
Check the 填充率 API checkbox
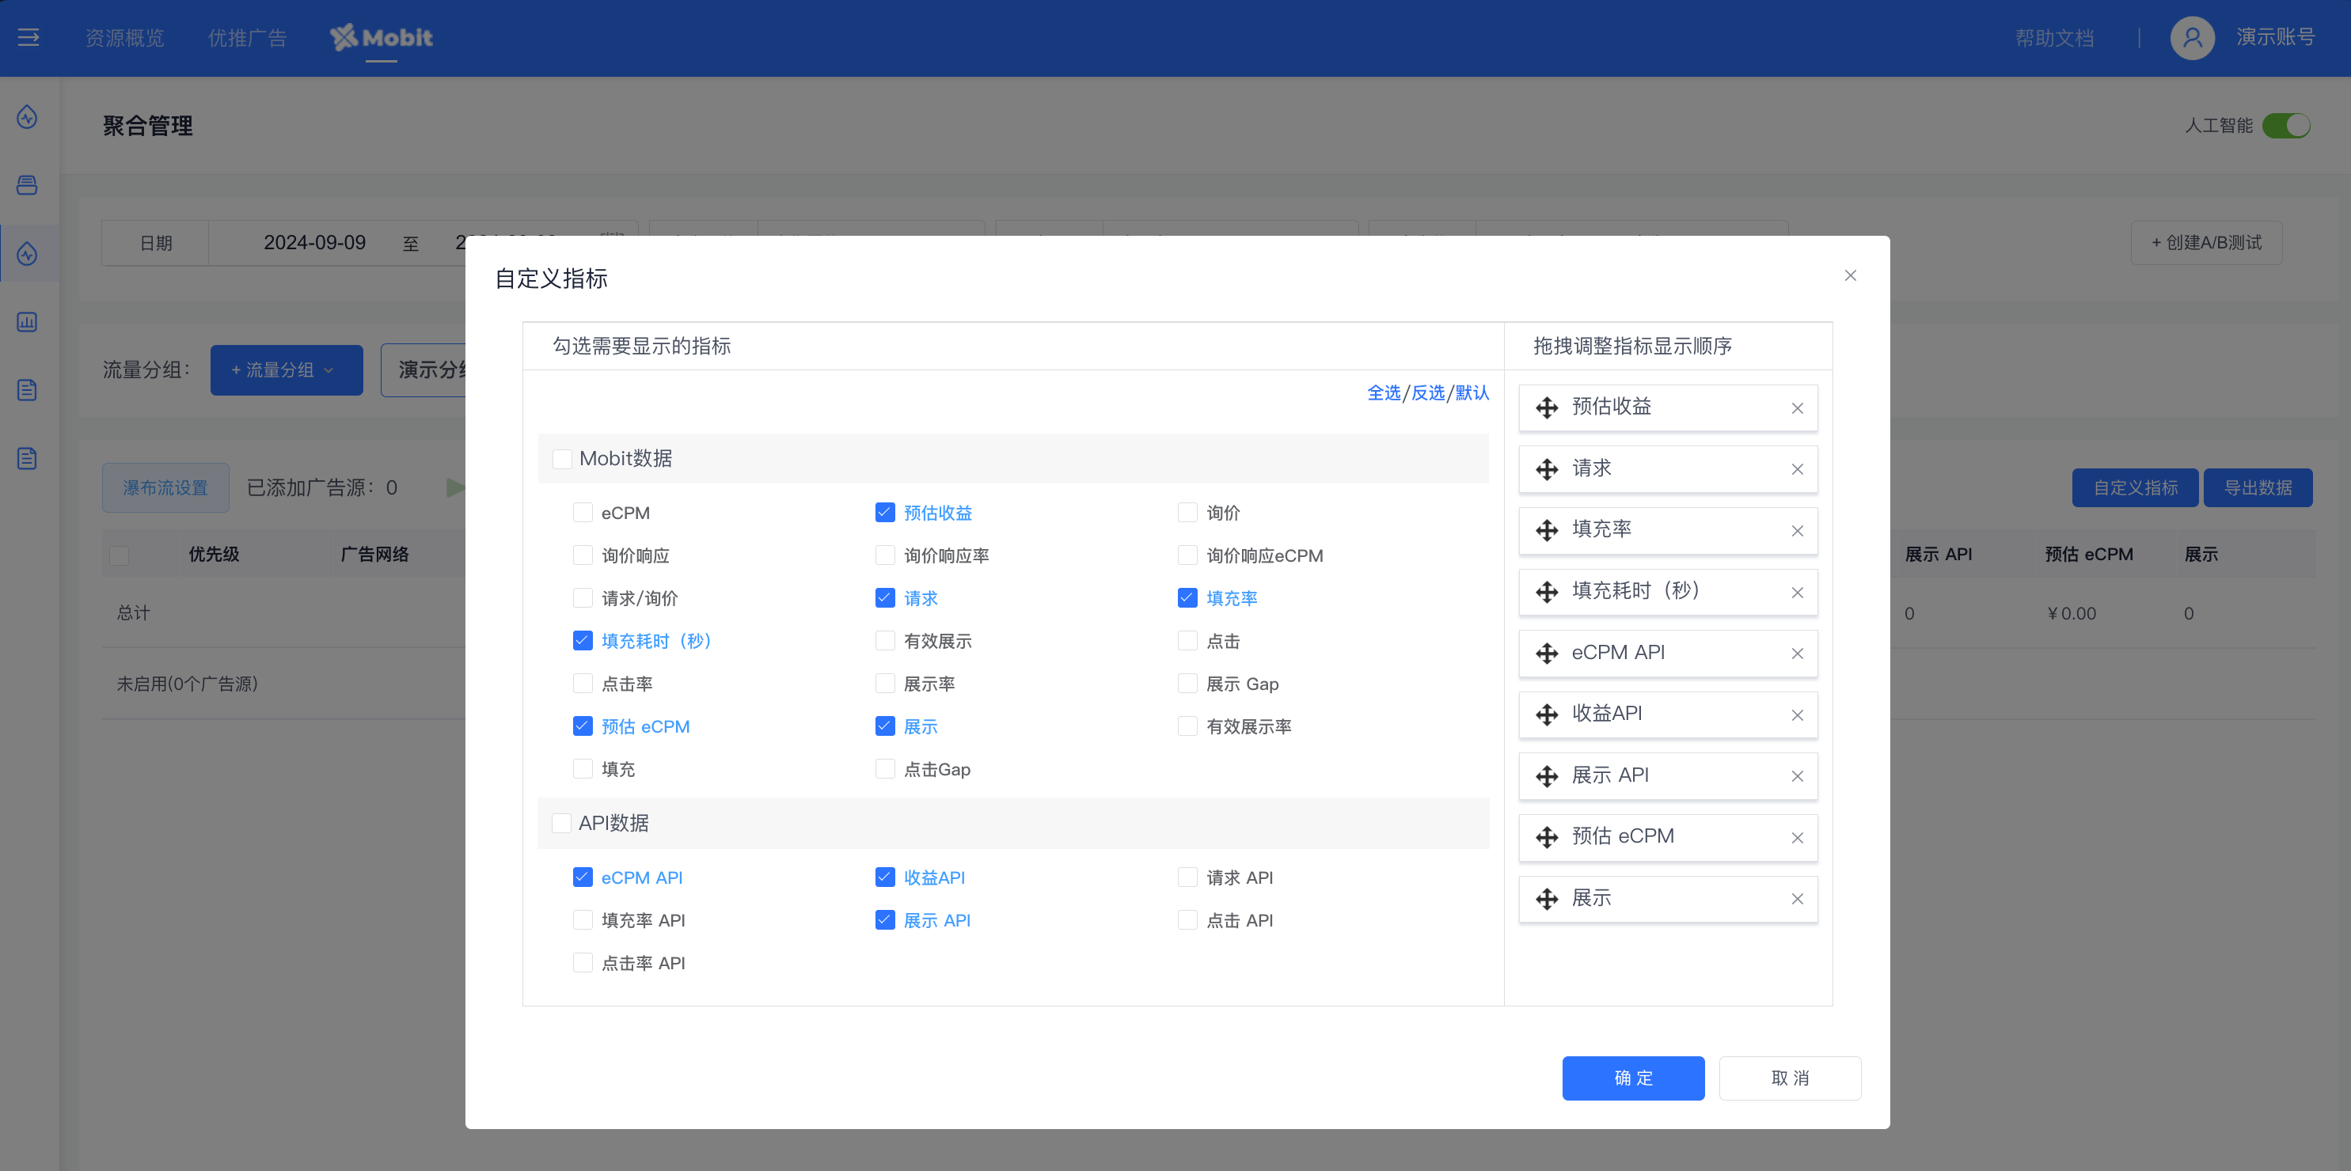pos(583,920)
